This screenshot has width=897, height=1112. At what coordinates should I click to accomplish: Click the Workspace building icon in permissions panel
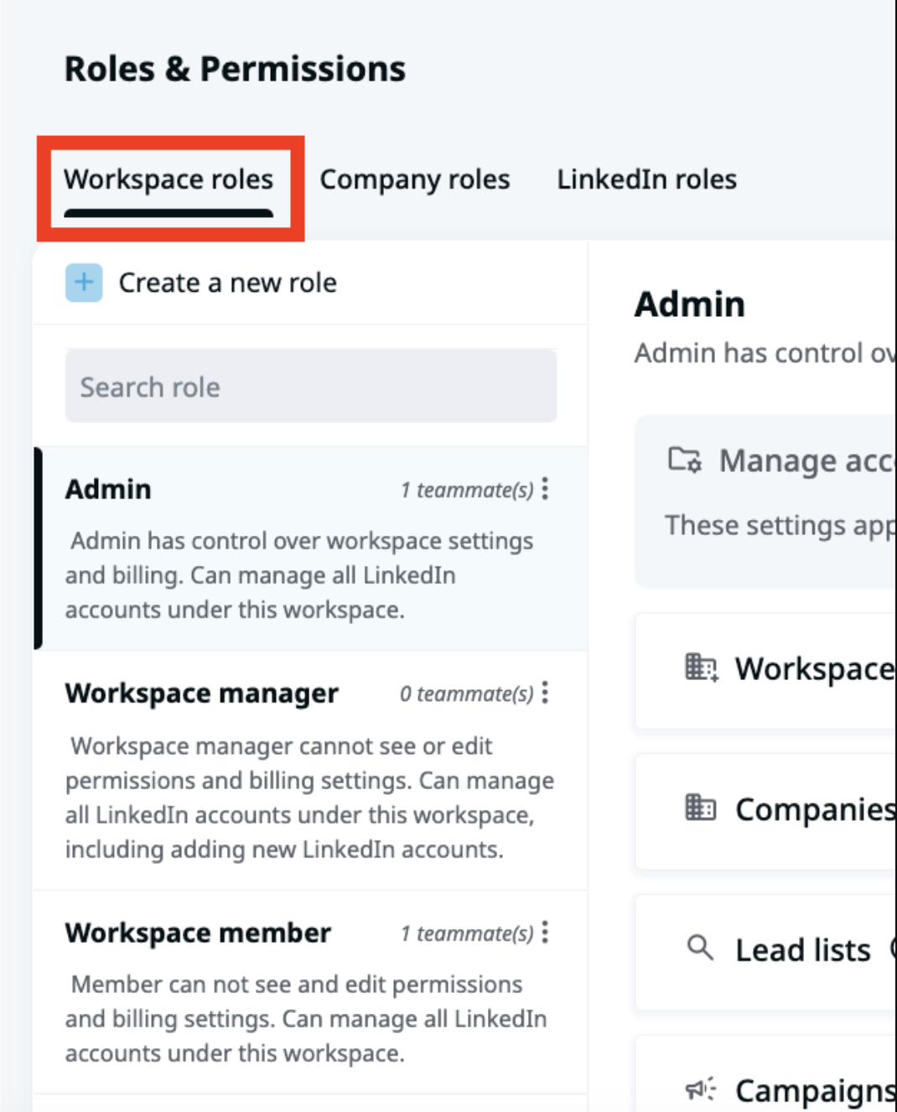coord(701,668)
